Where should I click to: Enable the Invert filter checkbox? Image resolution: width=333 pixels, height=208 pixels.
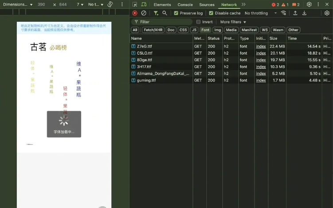click(x=198, y=22)
